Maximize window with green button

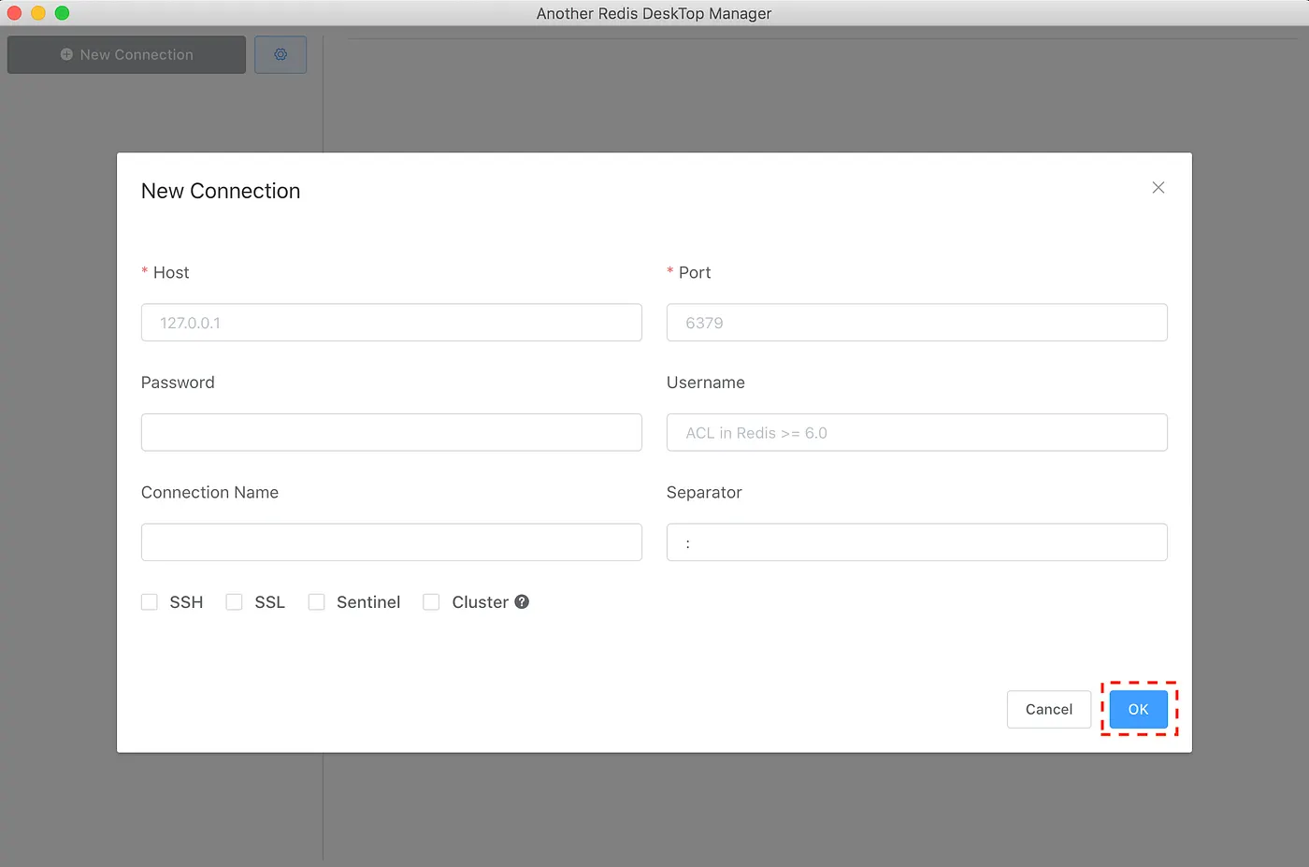pos(62,13)
